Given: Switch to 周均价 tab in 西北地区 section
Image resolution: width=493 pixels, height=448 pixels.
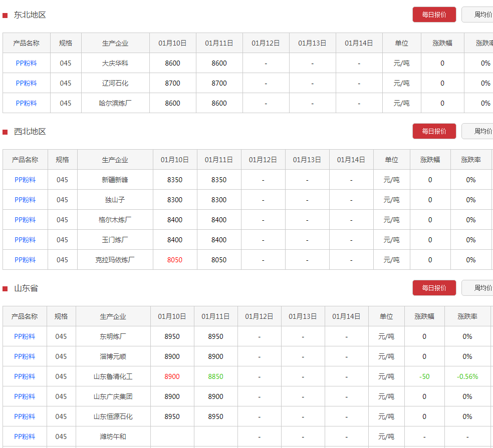Looking at the screenshot, I should [x=478, y=131].
